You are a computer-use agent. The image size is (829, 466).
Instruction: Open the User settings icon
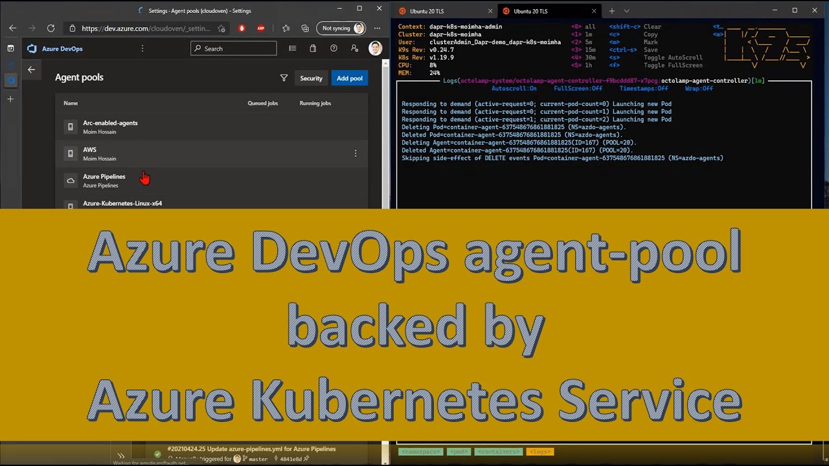[354, 49]
